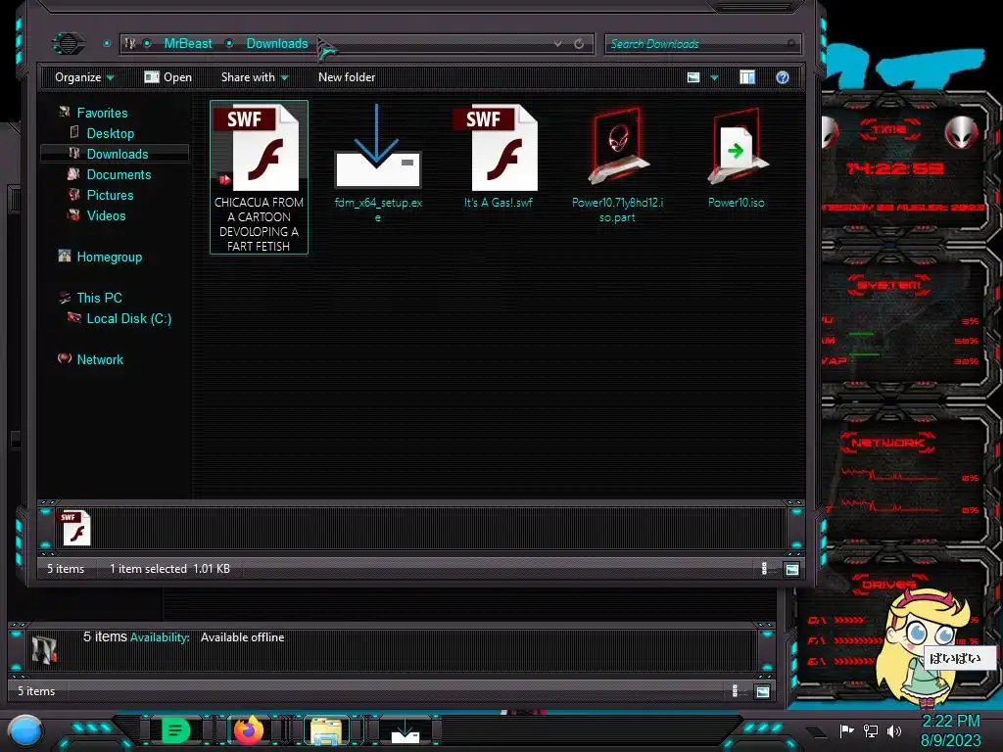Expand the path chevron before Downloads

(229, 43)
